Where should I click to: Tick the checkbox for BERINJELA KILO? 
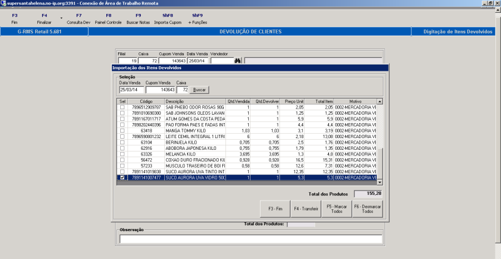(122, 142)
